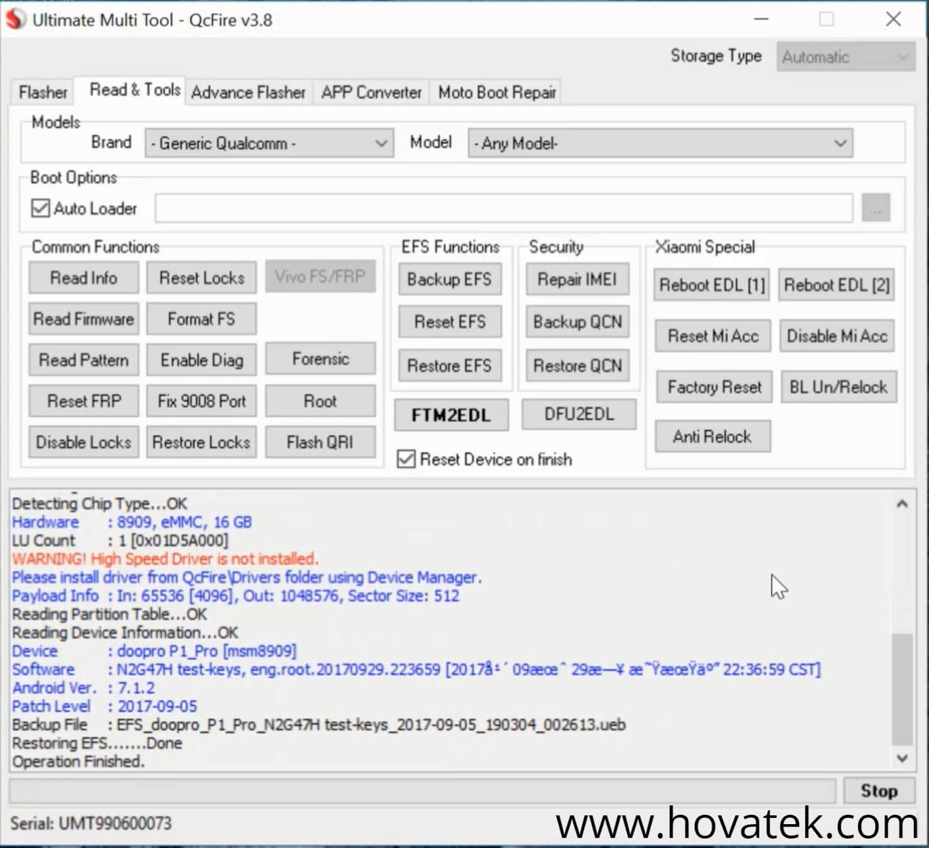
Task: Click the log scrollbar down arrow
Action: (x=902, y=758)
